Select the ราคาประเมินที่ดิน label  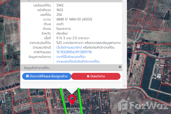[x=40, y=43]
